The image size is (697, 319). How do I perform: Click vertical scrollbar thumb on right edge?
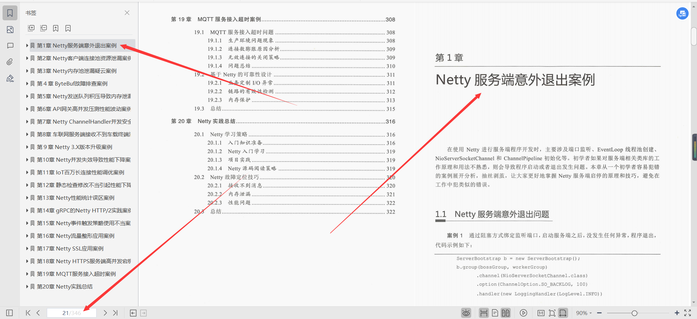click(694, 36)
